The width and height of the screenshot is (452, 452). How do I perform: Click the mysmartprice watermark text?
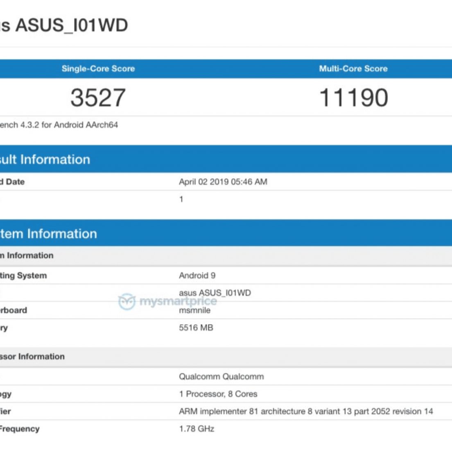(x=178, y=302)
